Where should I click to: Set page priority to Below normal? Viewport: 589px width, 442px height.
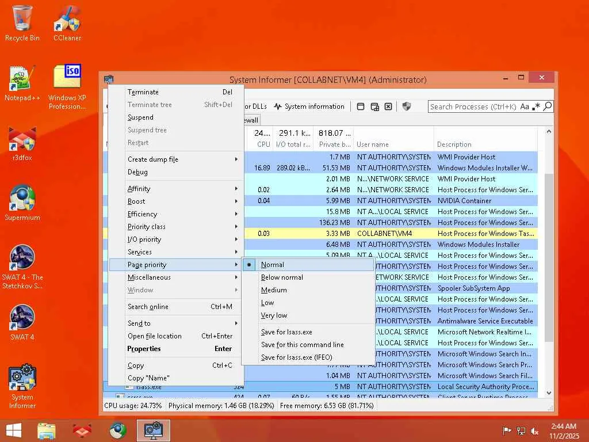[x=308, y=277]
